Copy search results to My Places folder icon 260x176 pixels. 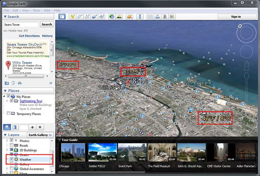tap(7, 83)
